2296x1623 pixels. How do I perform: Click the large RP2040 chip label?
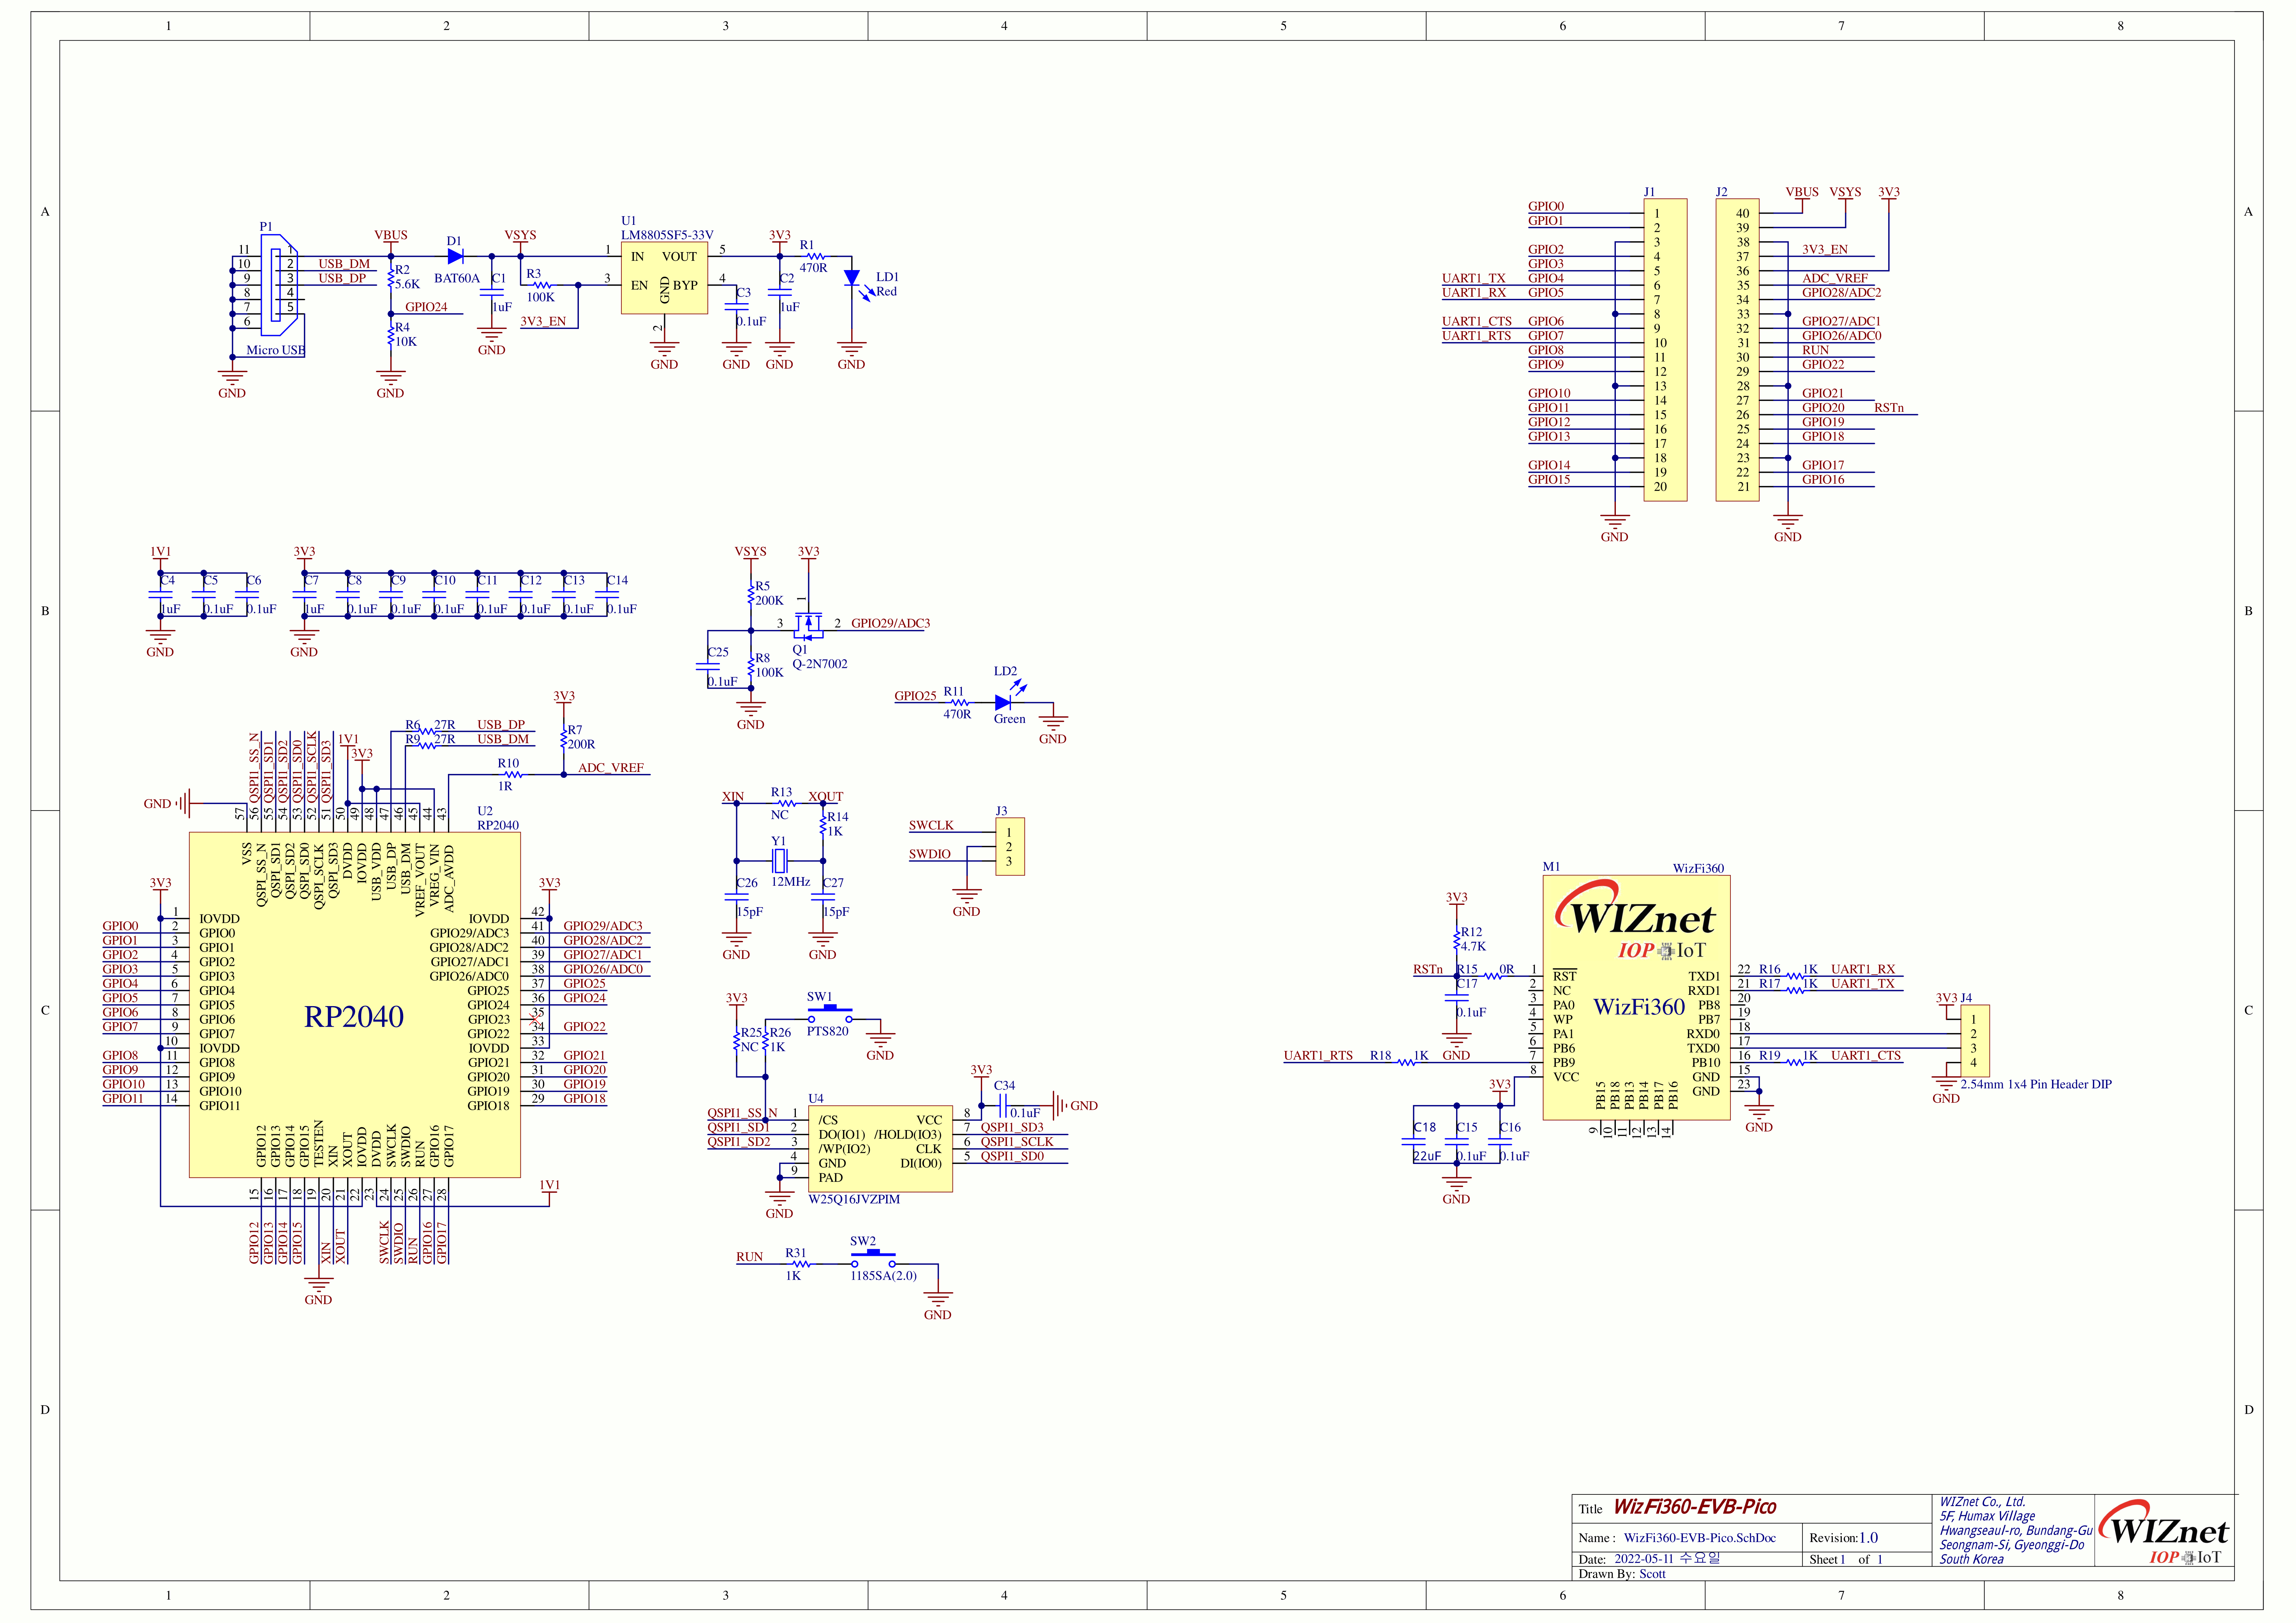354,1017
